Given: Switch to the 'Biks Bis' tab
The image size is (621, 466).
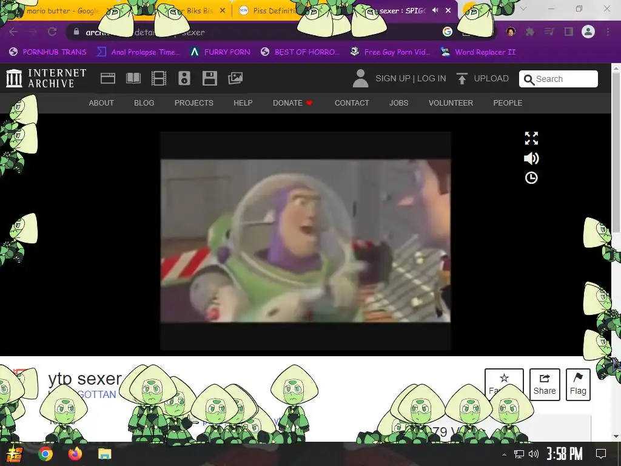Looking at the screenshot, I should [x=200, y=11].
